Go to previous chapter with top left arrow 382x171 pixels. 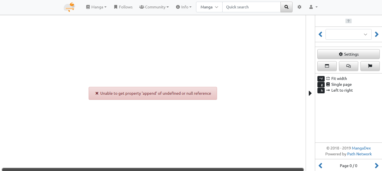[x=320, y=34]
